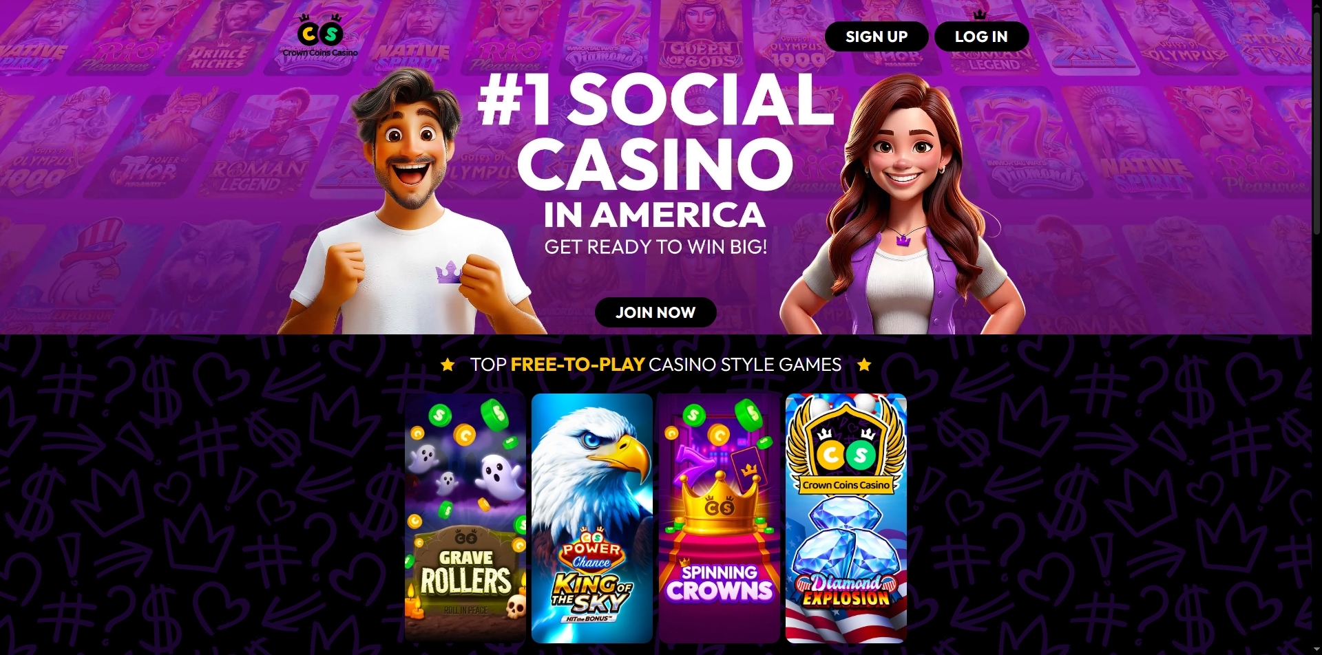This screenshot has width=1322, height=655.
Task: Click the LOG IN button
Action: [x=981, y=36]
